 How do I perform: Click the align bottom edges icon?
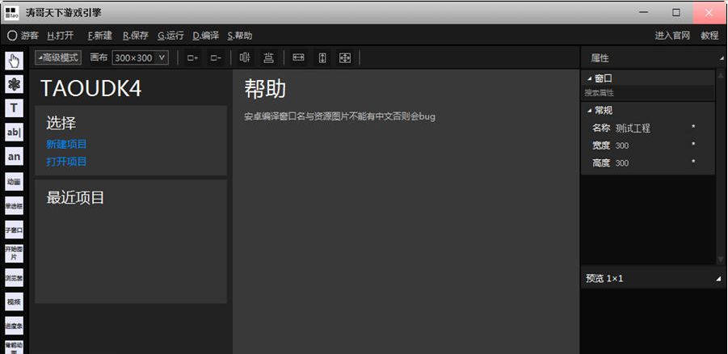tap(268, 57)
